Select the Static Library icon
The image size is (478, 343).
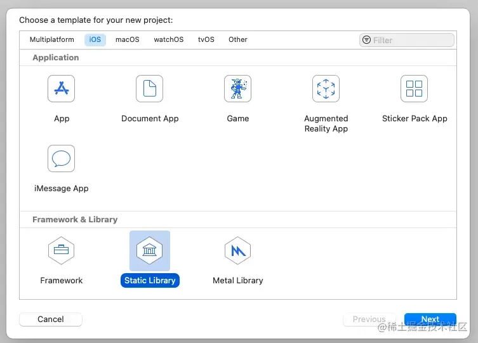pyautogui.click(x=149, y=250)
